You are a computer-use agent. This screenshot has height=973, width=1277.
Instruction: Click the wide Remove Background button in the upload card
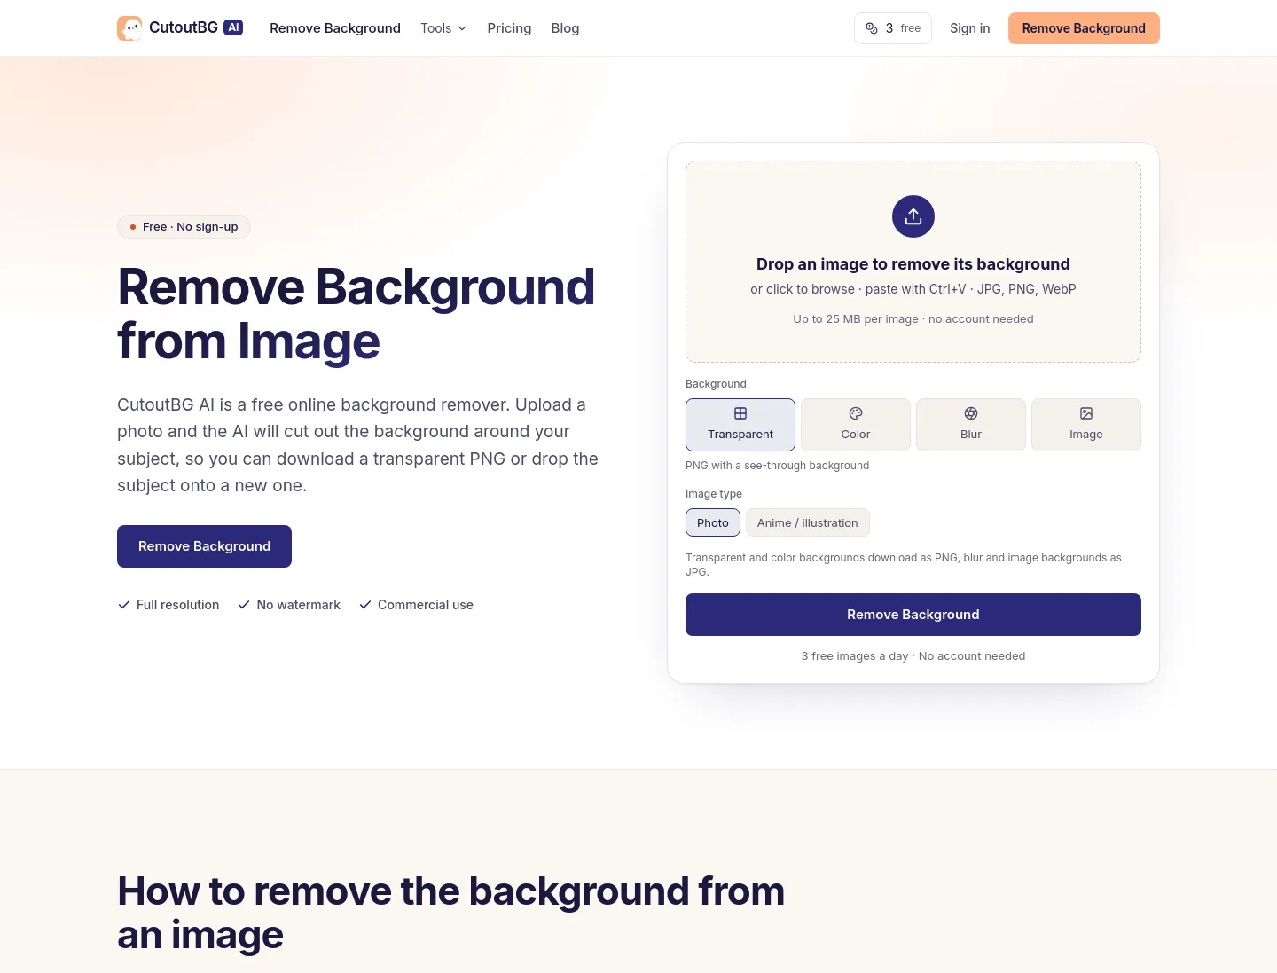[x=913, y=615]
